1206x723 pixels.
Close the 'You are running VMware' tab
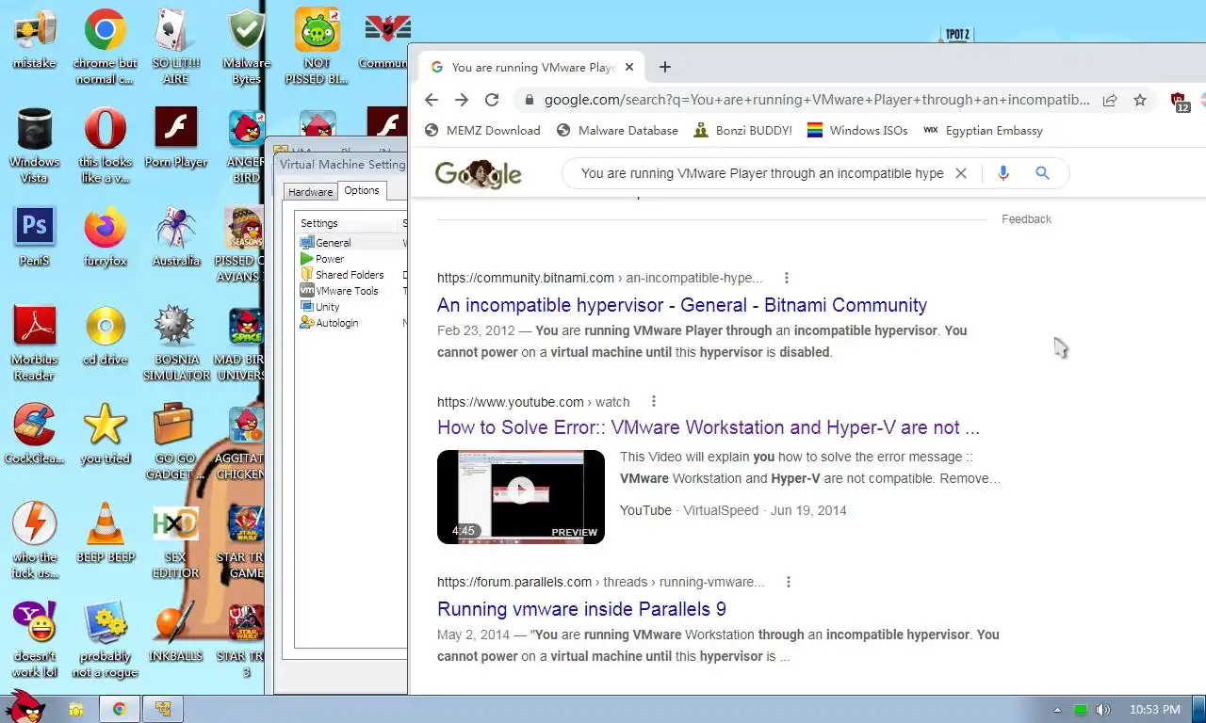(630, 67)
